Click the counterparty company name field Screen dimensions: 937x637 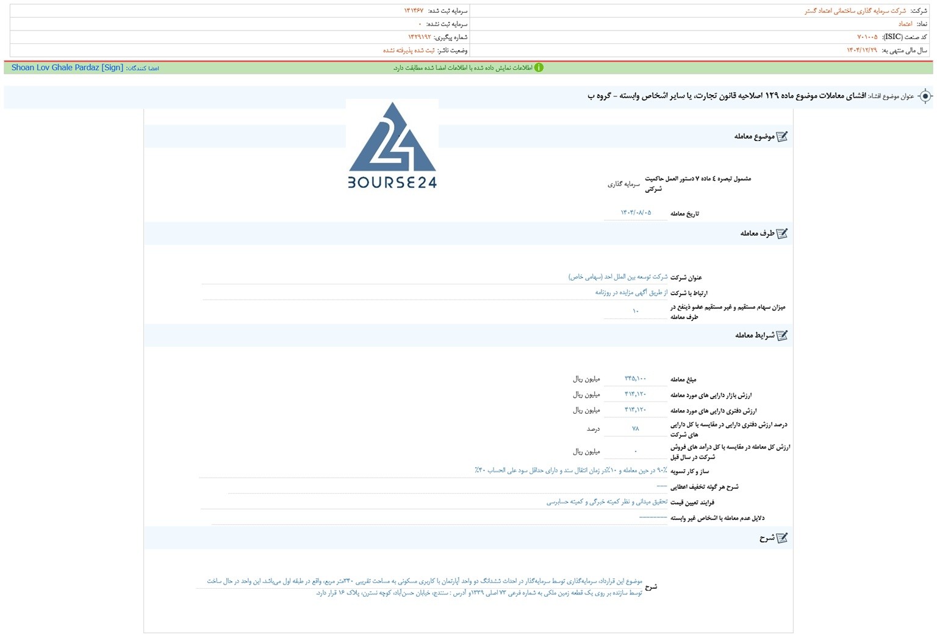coord(618,277)
